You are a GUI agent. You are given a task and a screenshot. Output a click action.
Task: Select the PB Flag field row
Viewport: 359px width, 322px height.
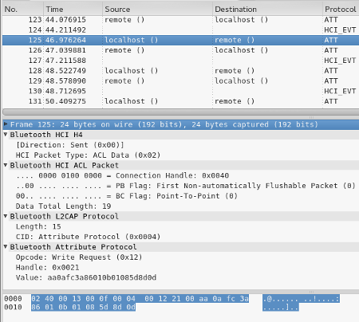point(185,186)
